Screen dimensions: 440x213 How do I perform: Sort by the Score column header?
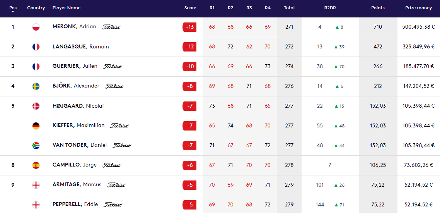tap(190, 8)
